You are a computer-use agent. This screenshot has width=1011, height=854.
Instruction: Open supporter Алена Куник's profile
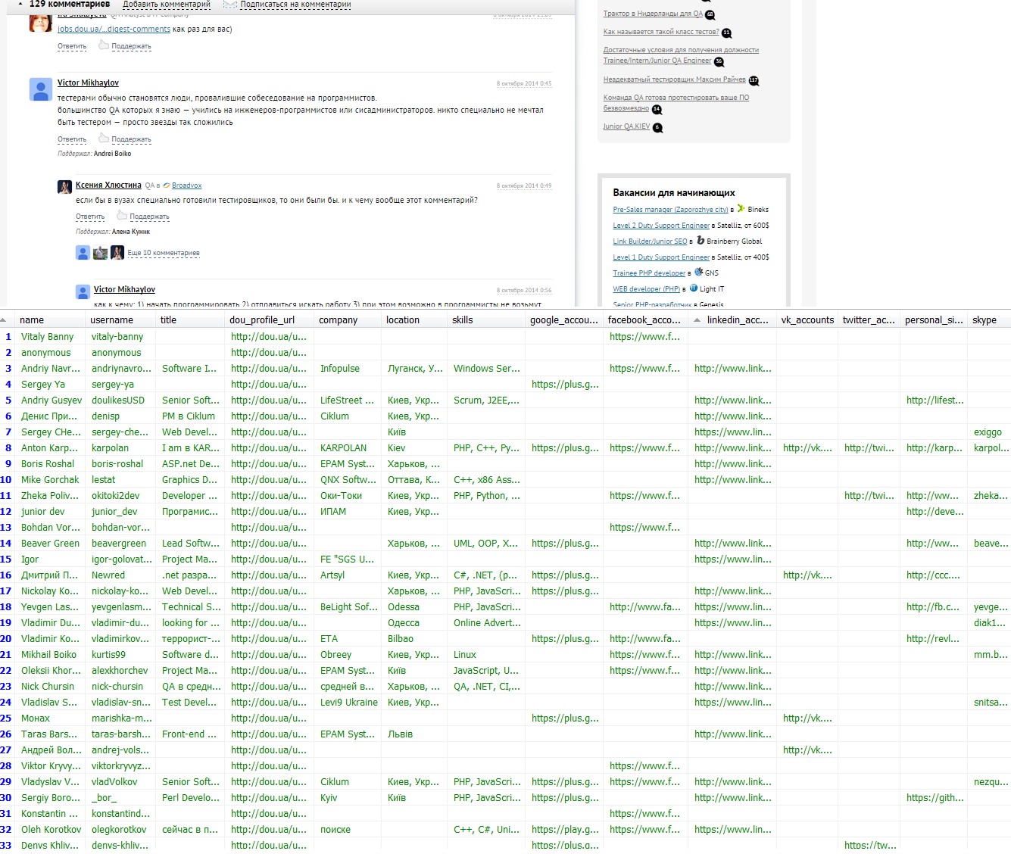click(131, 232)
